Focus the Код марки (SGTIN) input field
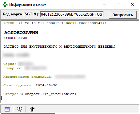Viewport: 140px width, 114px height. [x=72, y=14]
